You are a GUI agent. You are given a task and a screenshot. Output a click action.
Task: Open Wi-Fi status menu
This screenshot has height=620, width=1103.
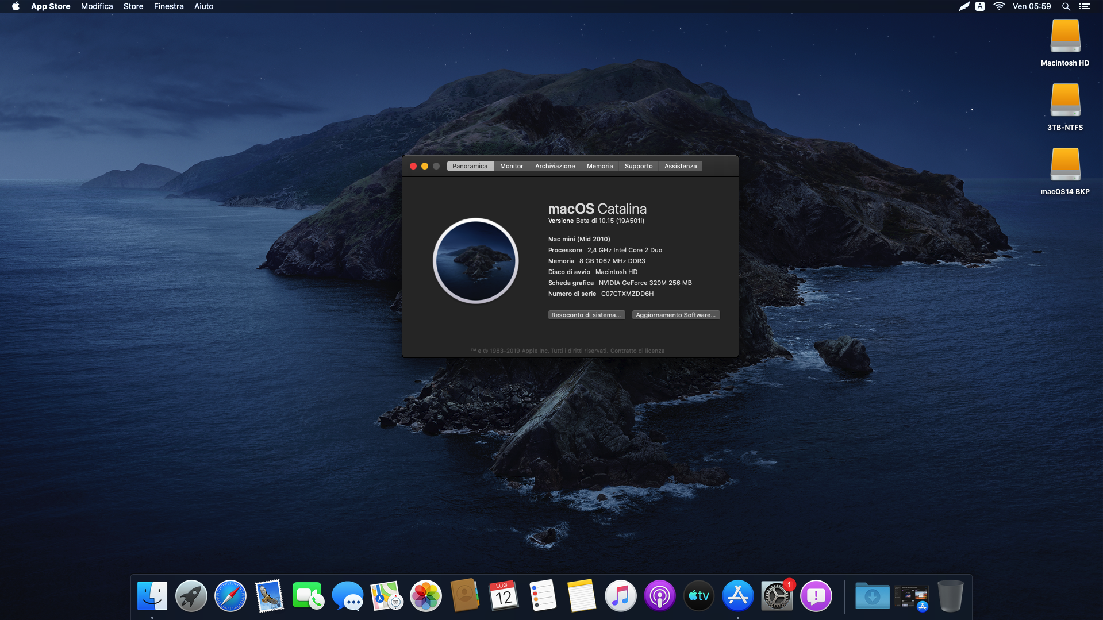999,6
